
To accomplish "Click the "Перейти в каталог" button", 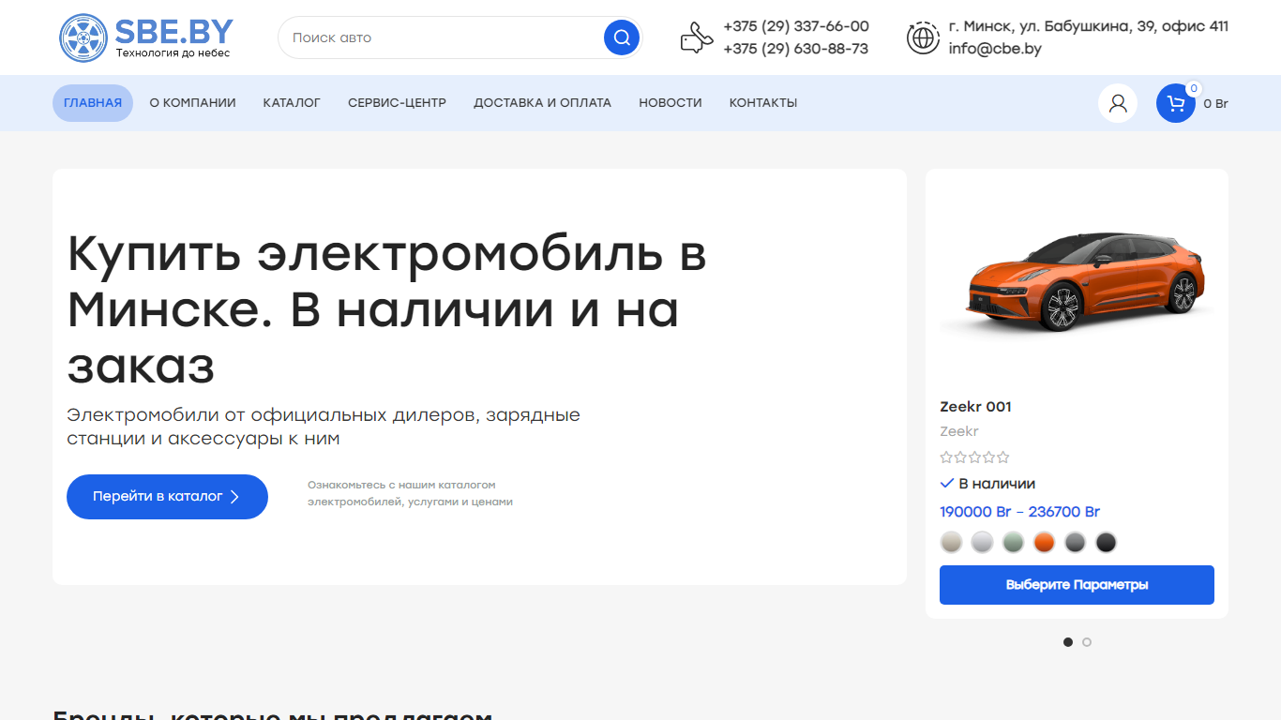I will tap(167, 497).
